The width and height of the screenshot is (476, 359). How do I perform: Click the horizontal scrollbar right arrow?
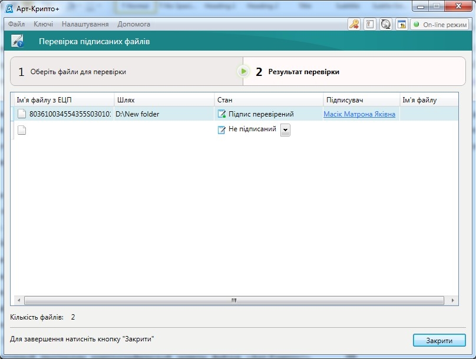[453, 301]
